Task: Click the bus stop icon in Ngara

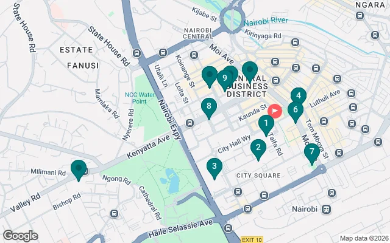Action: (360, 16)
